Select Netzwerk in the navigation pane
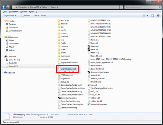The width and height of the screenshot is (163, 125). coord(10,73)
